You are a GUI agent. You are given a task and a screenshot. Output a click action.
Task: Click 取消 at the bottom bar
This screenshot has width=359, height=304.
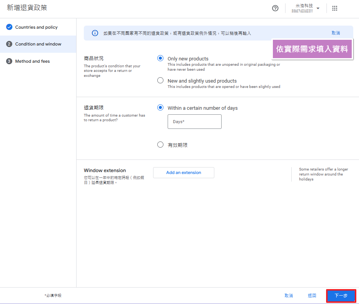(x=289, y=296)
